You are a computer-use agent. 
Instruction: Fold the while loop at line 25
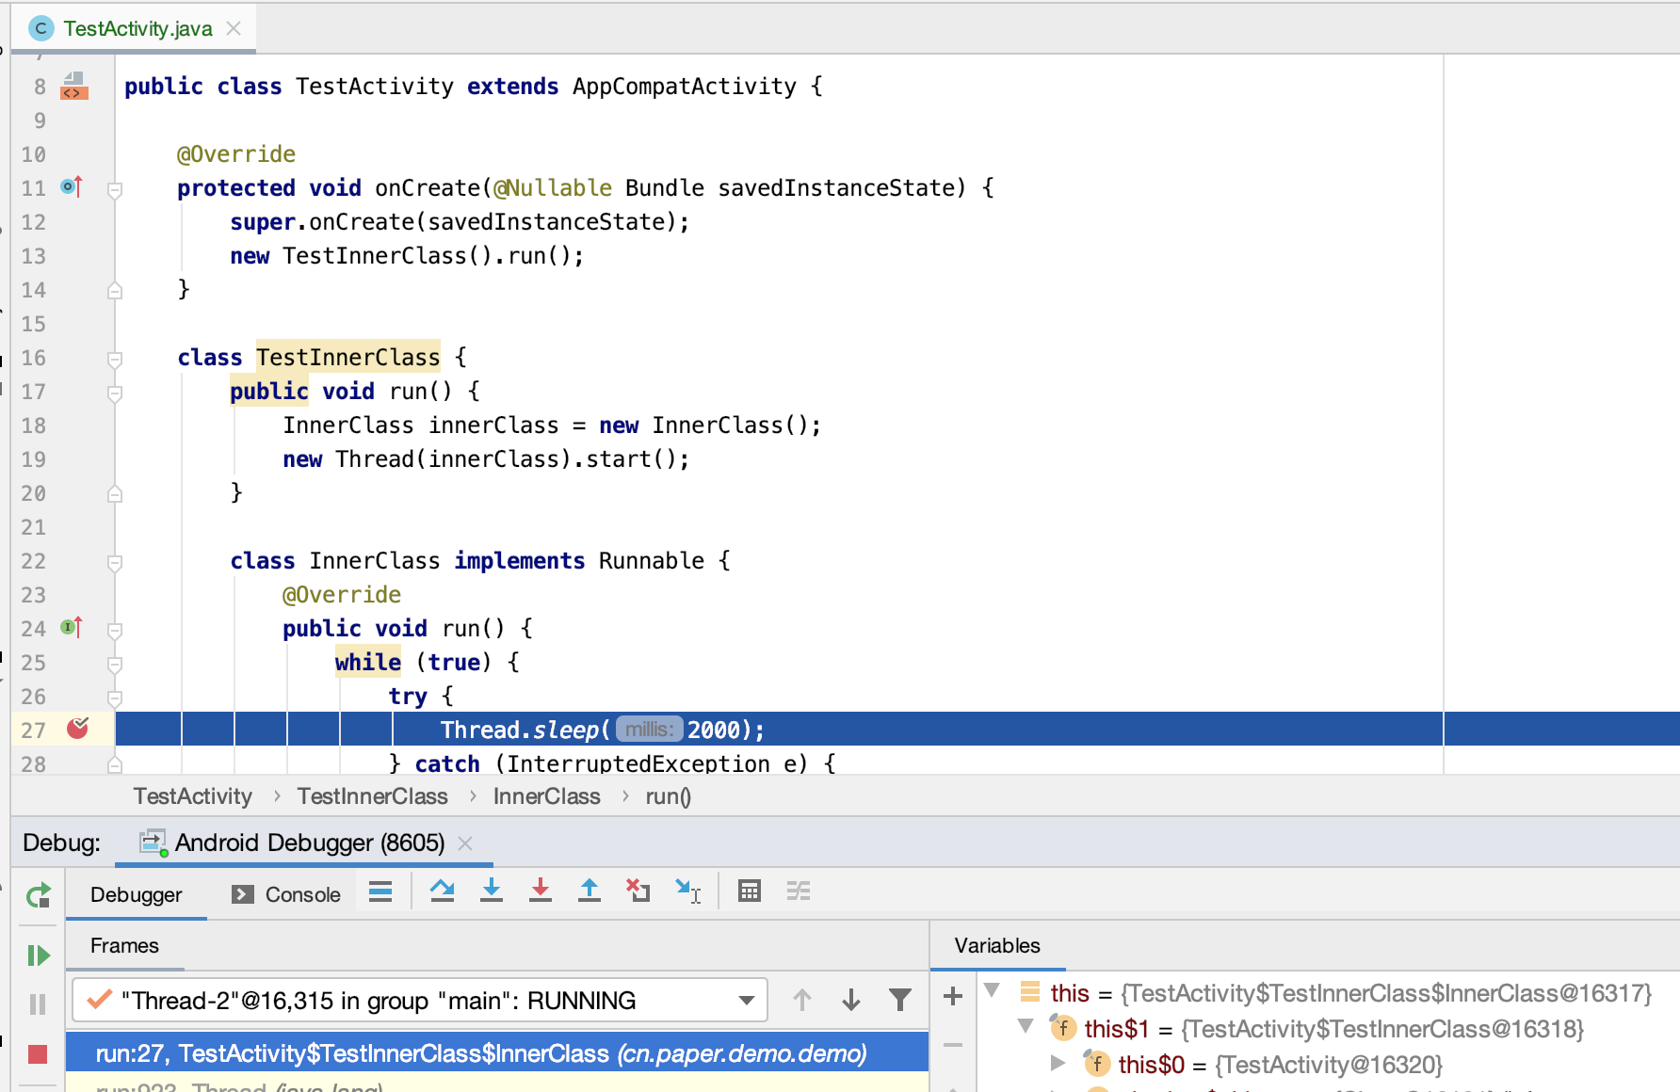click(115, 665)
